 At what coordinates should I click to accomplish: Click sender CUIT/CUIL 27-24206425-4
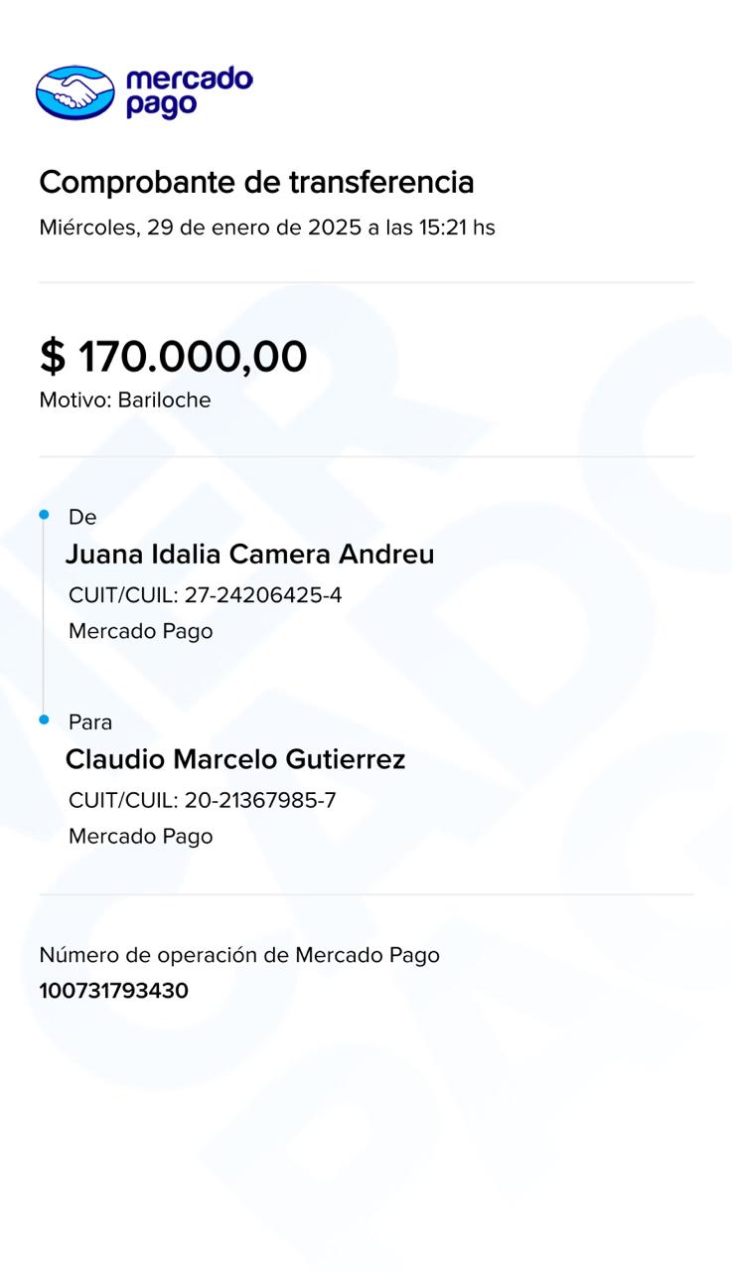[x=205, y=595]
